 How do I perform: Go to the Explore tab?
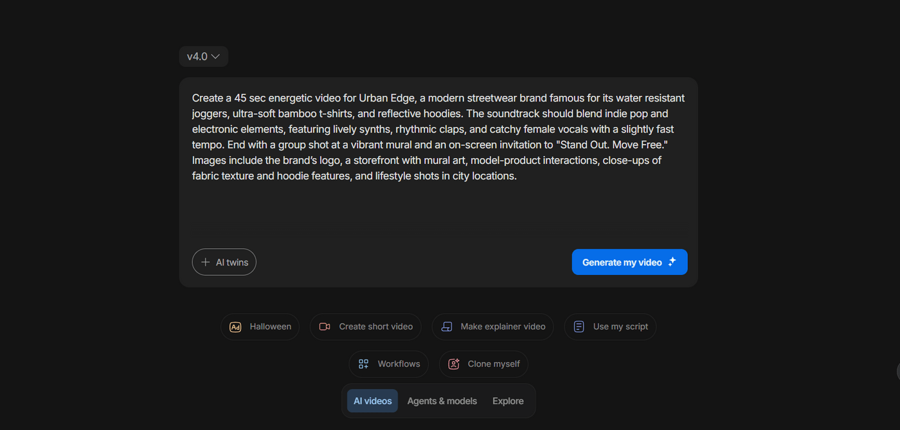tap(508, 401)
